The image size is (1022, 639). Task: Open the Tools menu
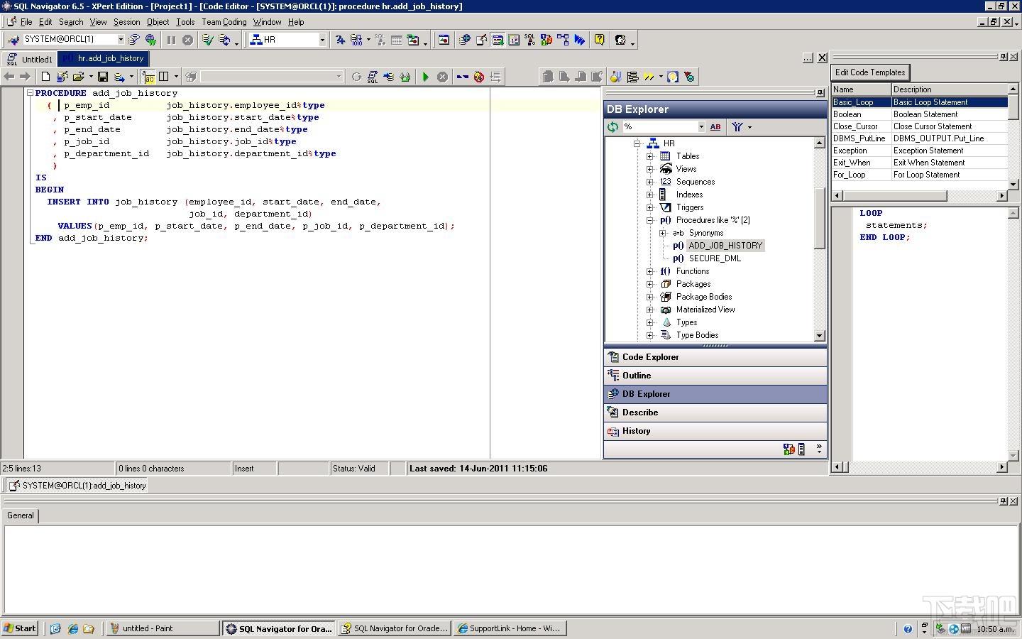(x=185, y=22)
